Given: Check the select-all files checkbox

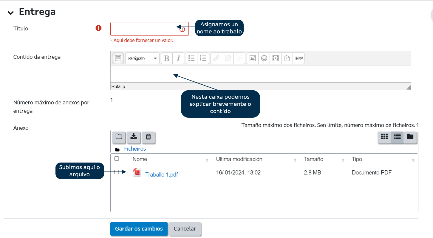Looking at the screenshot, I should click(117, 159).
